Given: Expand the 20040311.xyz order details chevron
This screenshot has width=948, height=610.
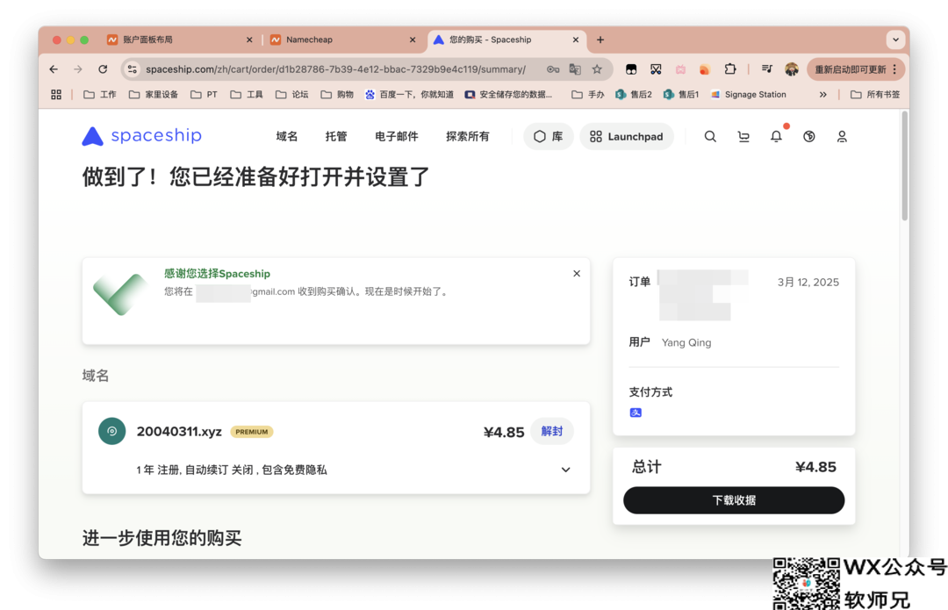Looking at the screenshot, I should click(566, 470).
